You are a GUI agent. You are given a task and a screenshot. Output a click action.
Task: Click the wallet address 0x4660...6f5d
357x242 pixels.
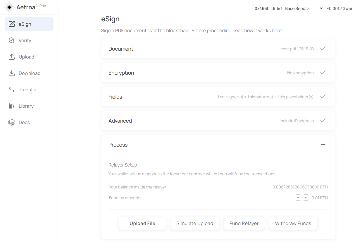click(268, 8)
